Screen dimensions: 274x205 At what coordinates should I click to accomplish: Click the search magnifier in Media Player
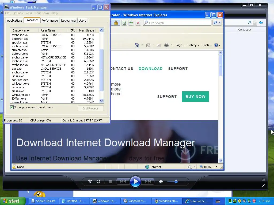click(250, 23)
